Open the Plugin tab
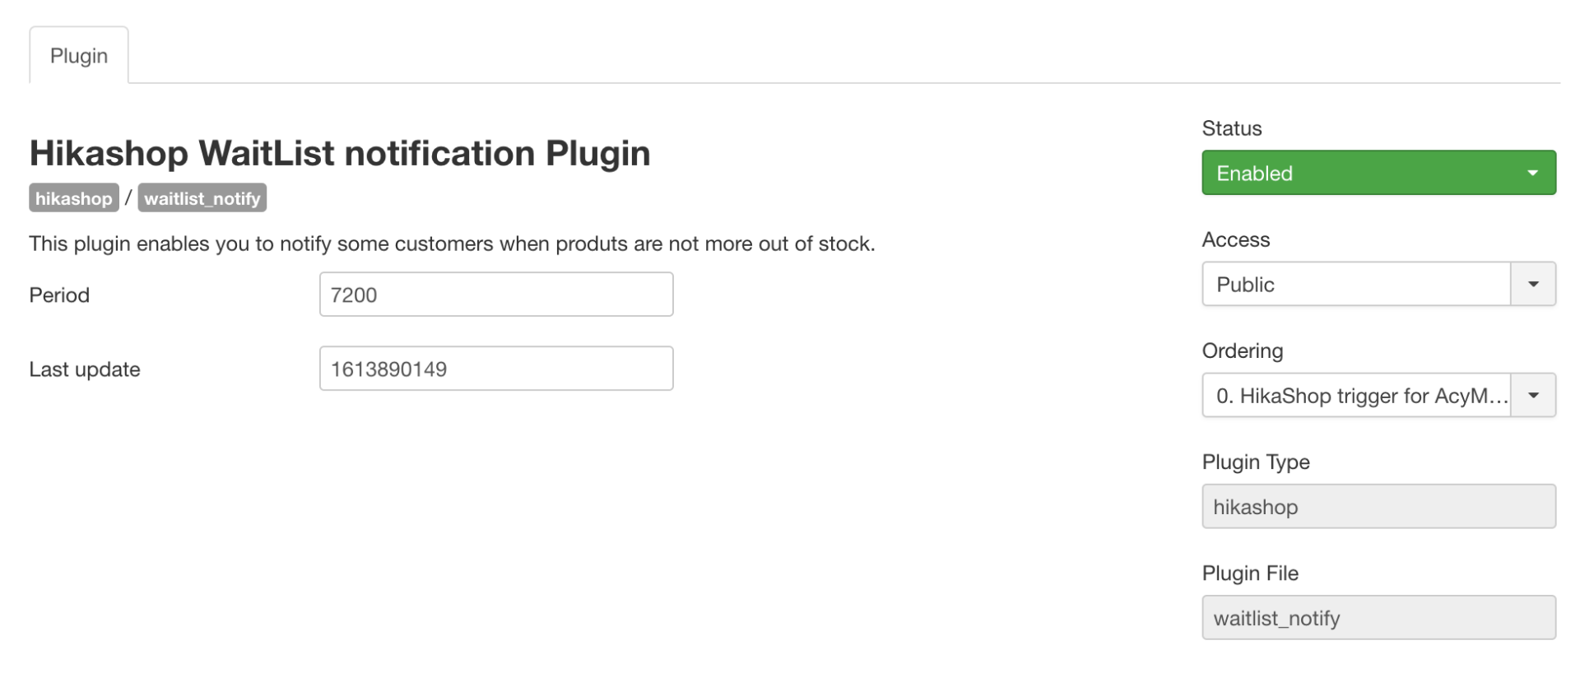Screen dimensions: 1580x673 (x=79, y=56)
